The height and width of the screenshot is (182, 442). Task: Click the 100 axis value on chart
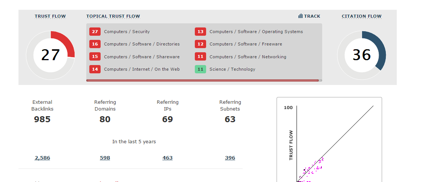[288, 108]
